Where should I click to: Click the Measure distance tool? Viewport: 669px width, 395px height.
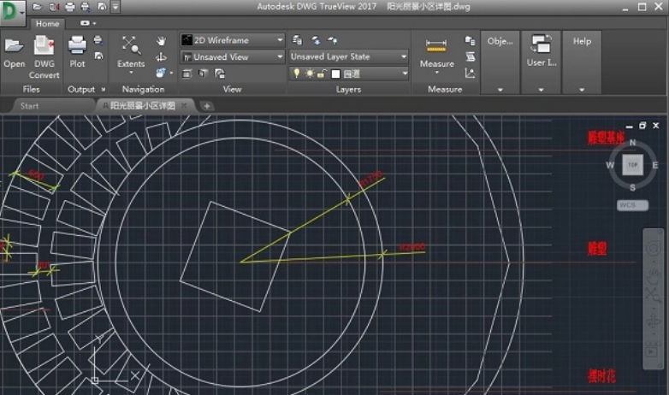(x=436, y=52)
